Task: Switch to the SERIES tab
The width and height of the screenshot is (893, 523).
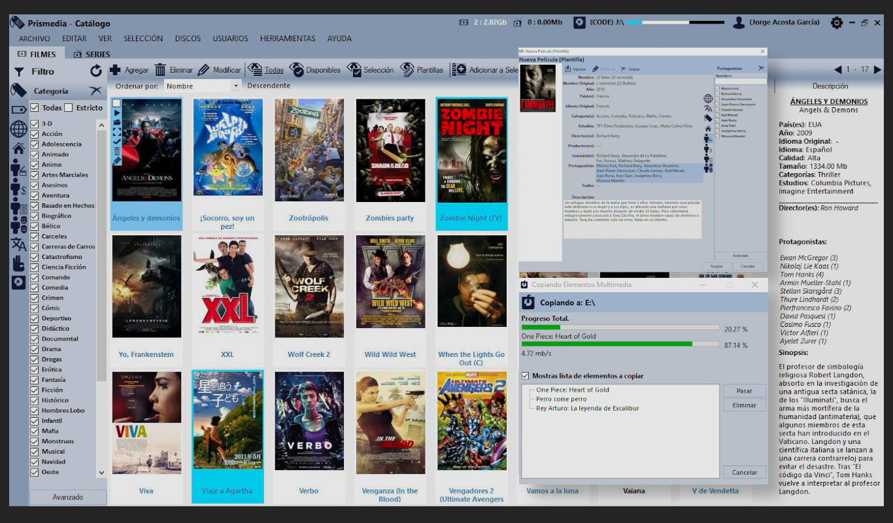Action: [x=92, y=54]
